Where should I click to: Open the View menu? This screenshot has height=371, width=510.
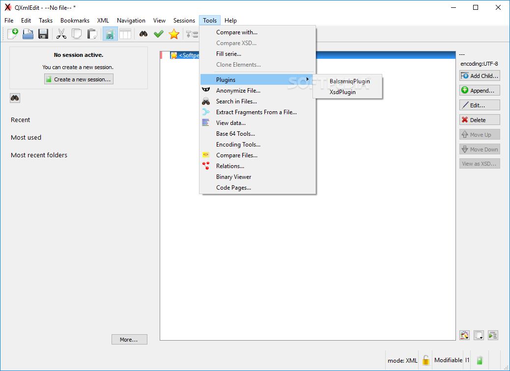(159, 21)
